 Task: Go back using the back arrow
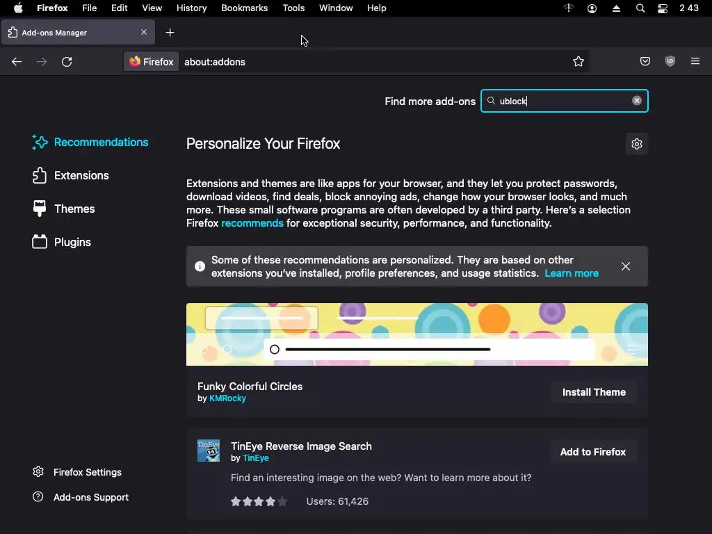click(17, 62)
